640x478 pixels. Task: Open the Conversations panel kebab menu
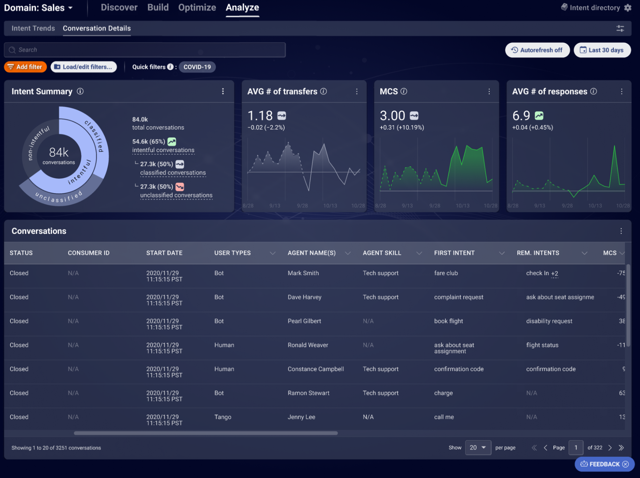621,231
